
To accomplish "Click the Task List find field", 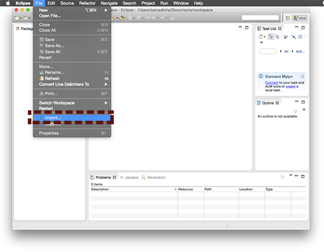I will 268,51.
